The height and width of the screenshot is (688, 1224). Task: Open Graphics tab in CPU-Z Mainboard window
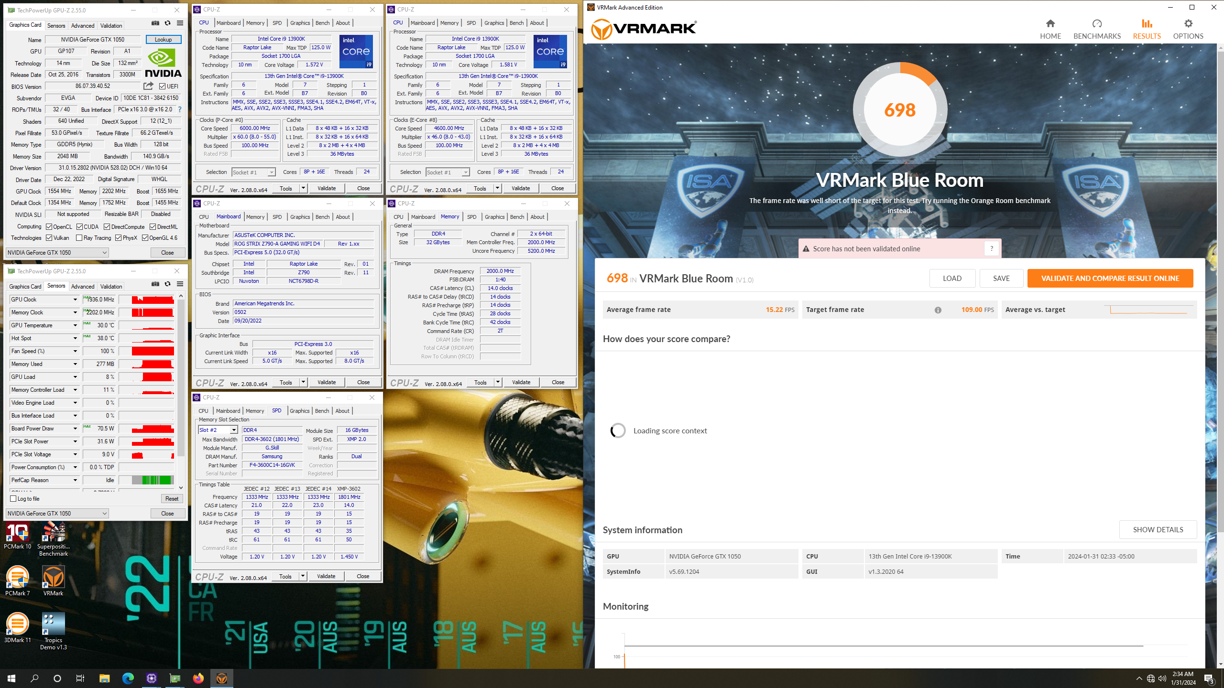pos(300,217)
